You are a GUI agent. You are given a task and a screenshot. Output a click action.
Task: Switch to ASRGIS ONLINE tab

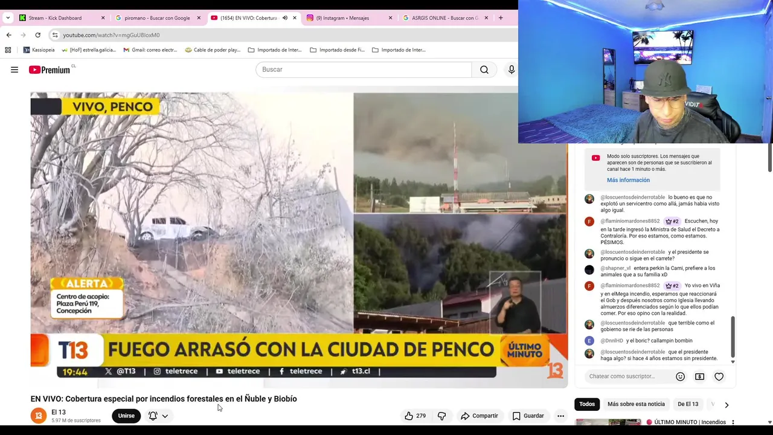click(445, 18)
